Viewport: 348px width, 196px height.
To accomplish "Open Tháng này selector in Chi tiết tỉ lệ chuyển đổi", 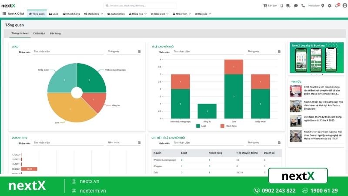I will (264, 143).
